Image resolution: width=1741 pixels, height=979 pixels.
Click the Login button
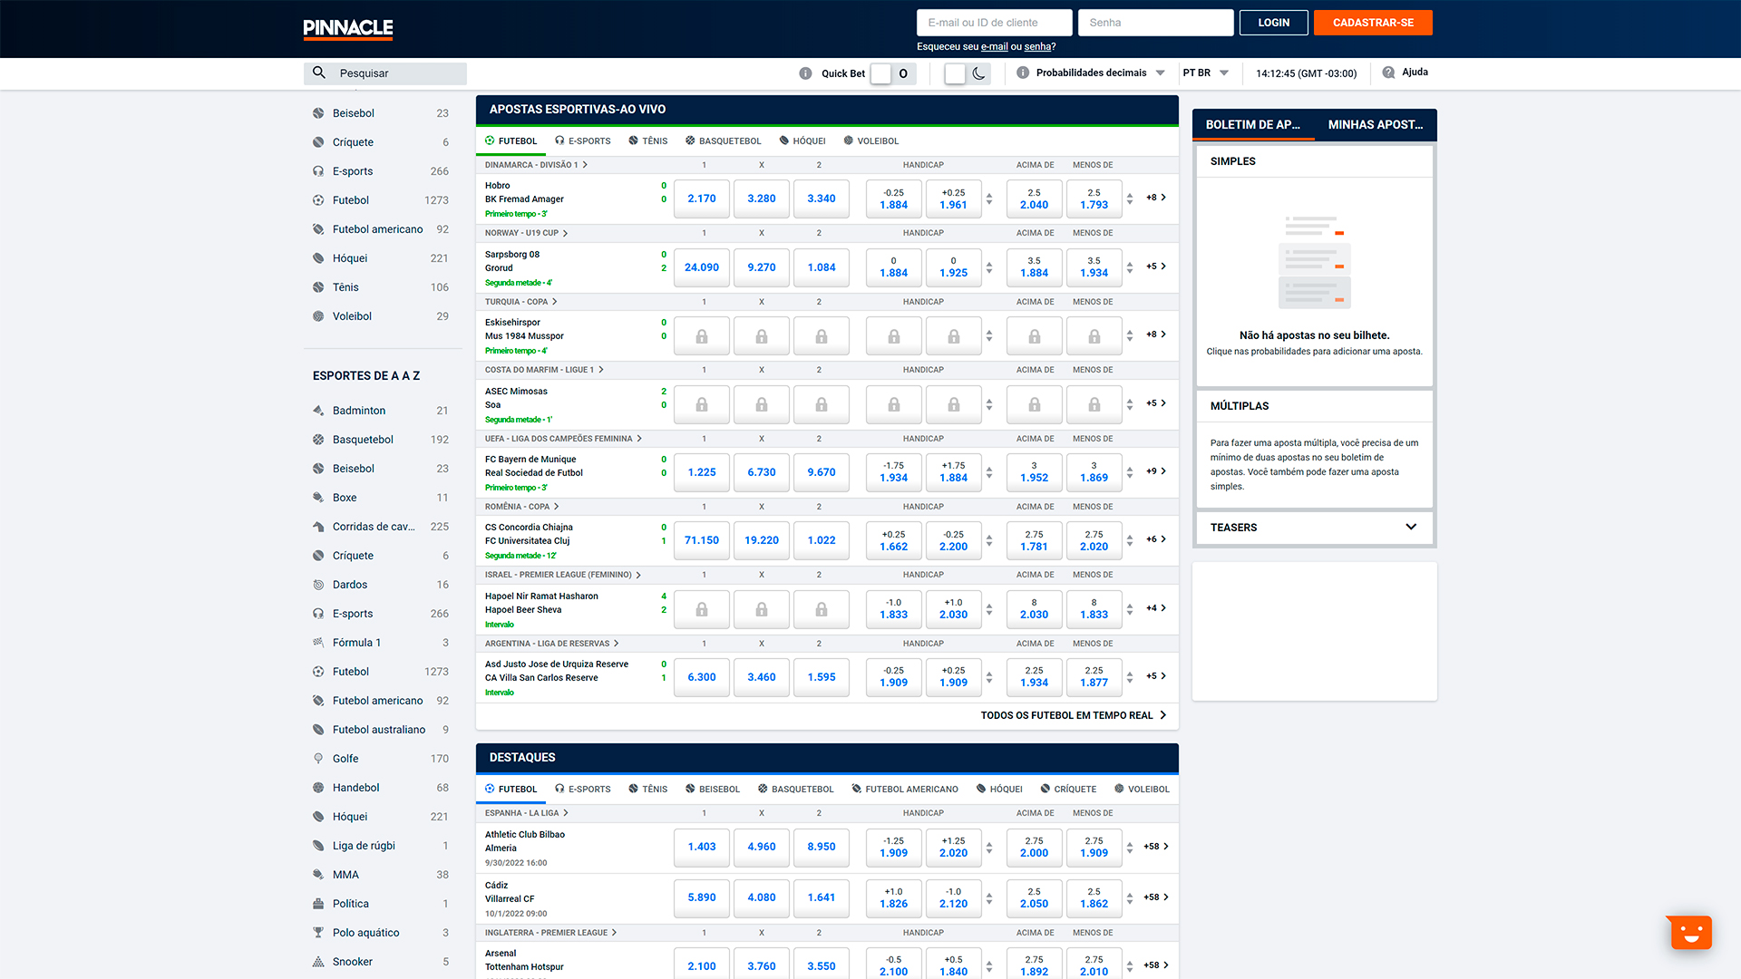1273,23
